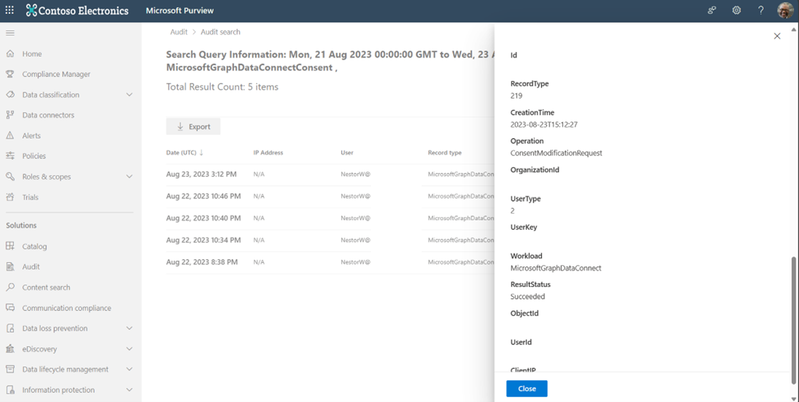
Task: Expand the Data lifecycle management chevron
Action: (x=129, y=369)
